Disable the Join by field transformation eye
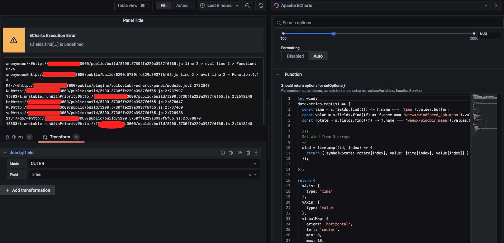The height and width of the screenshot is (243, 504). click(240, 153)
